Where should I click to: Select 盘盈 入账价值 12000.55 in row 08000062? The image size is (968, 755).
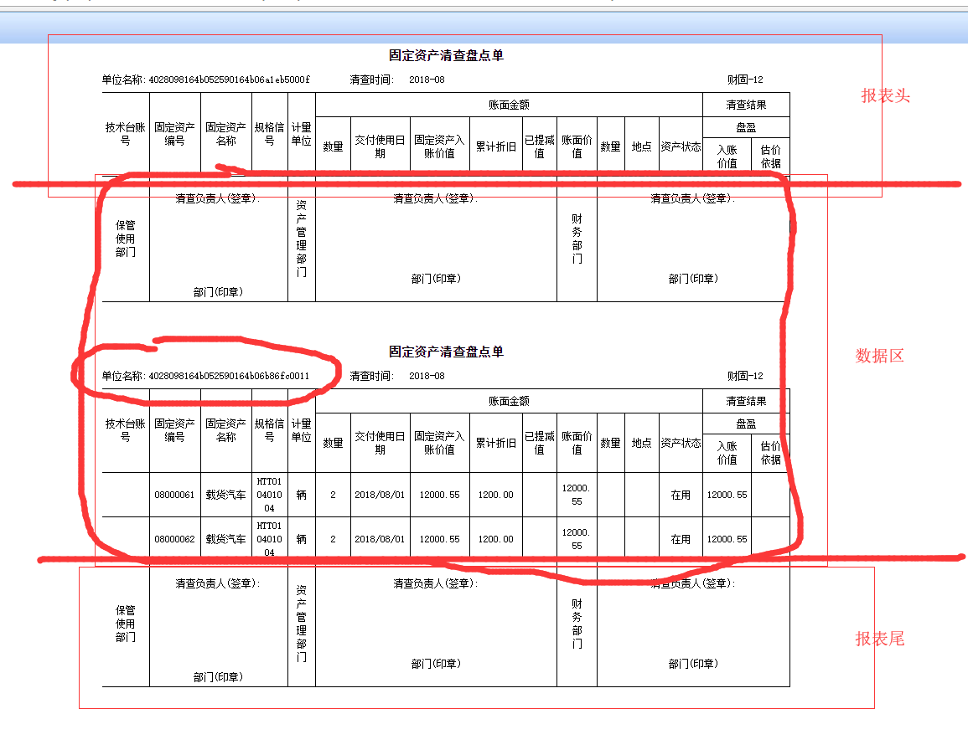(727, 539)
